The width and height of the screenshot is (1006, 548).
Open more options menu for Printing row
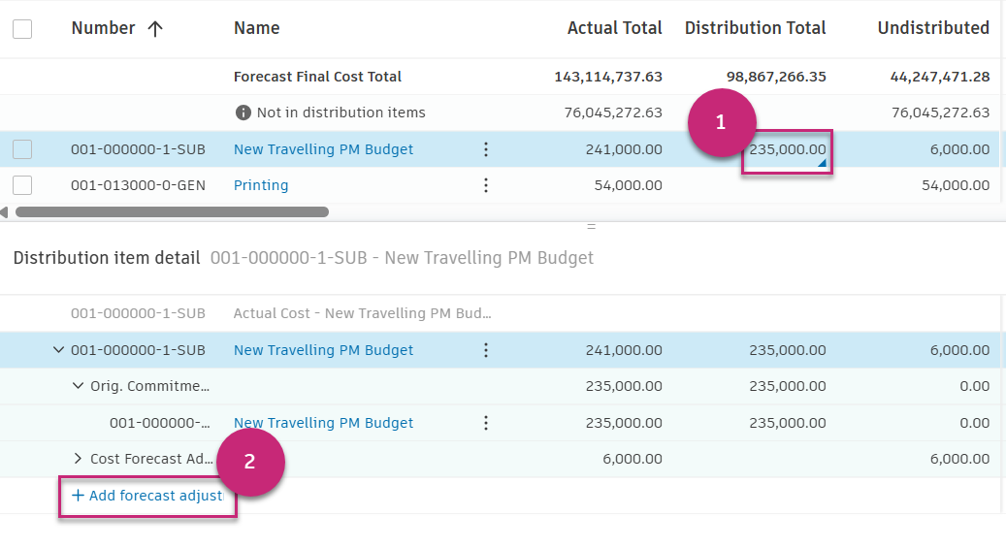486,185
